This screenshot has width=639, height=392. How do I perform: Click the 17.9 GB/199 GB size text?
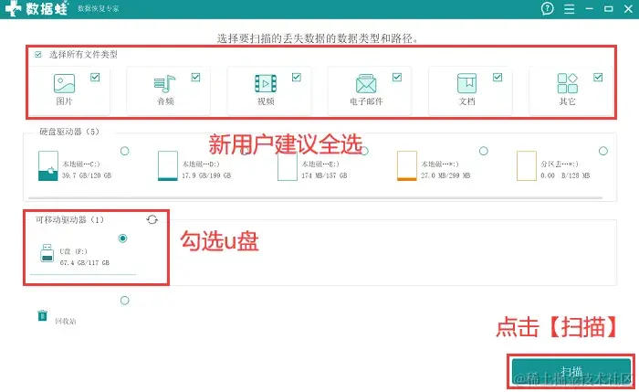[206, 175]
